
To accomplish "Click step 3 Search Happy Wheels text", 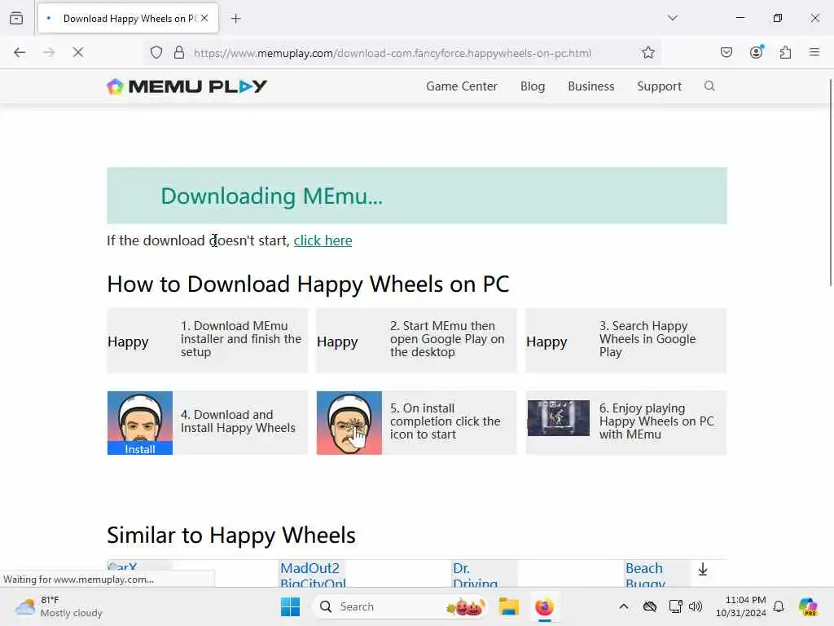I will (x=647, y=339).
